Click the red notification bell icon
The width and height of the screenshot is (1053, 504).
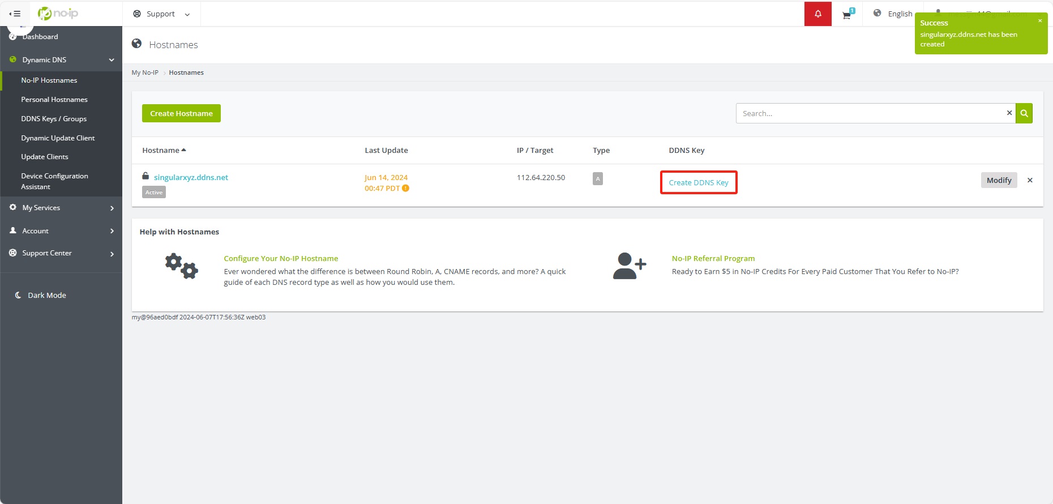[817, 14]
